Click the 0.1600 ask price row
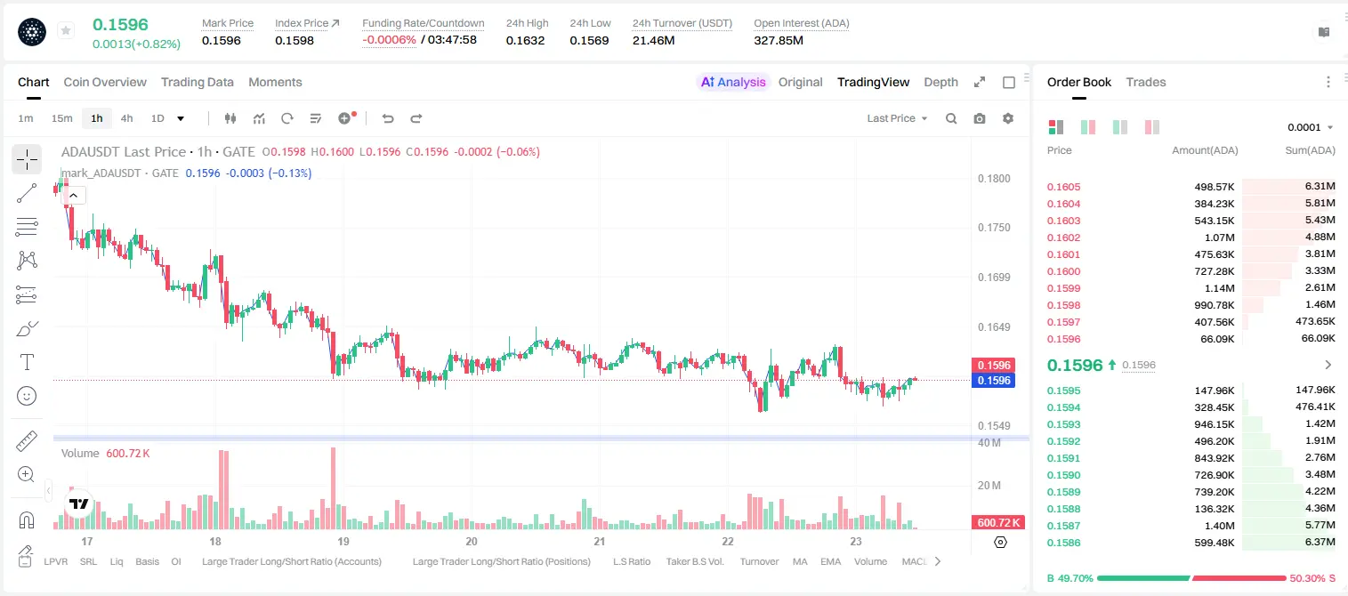Image resolution: width=1348 pixels, height=596 pixels. click(x=1191, y=271)
